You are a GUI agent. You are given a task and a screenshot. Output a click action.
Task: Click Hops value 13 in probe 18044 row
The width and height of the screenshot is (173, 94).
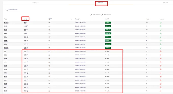click(147, 76)
